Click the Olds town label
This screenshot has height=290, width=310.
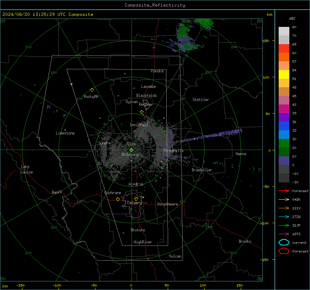click(131, 144)
